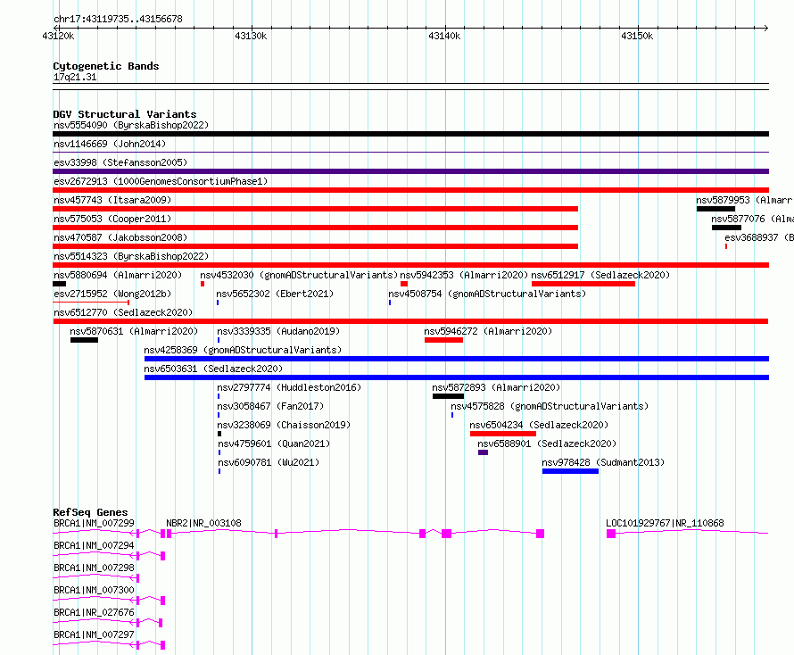Select the red bar under nsv6504234
794x655 pixels.
coord(503,434)
